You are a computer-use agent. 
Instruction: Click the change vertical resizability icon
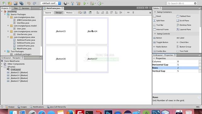133,13
